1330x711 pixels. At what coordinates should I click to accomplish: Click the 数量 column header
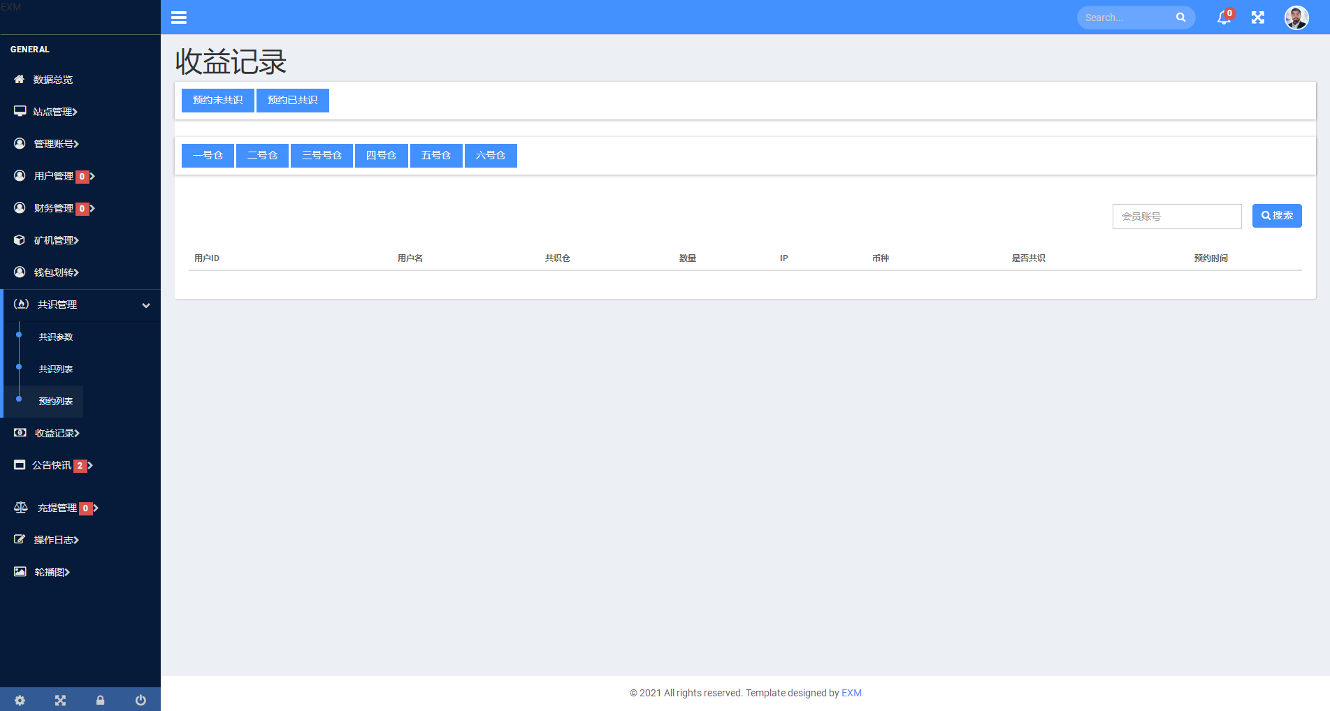click(x=688, y=258)
